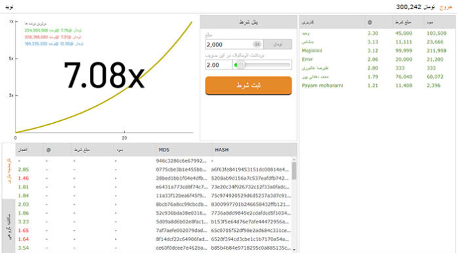Click the 211,998 profit cell
This screenshot has width=457, height=253.
(x=436, y=51)
